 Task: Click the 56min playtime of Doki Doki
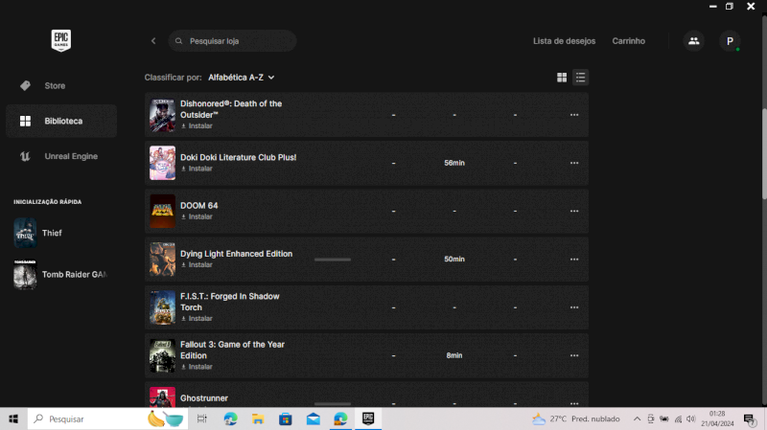(454, 163)
